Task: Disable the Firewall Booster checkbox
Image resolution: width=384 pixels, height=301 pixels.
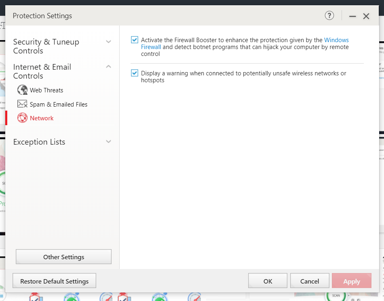Action: coord(135,40)
